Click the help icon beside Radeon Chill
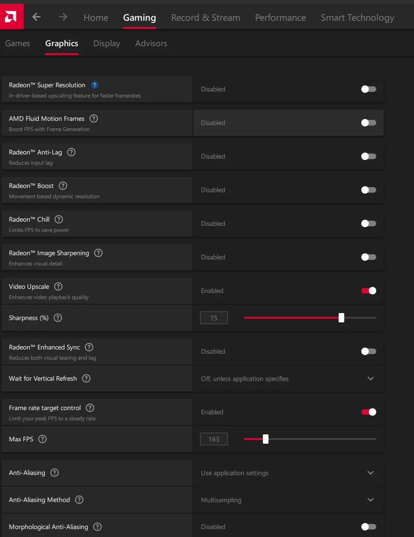The width and height of the screenshot is (414, 537). tap(59, 219)
